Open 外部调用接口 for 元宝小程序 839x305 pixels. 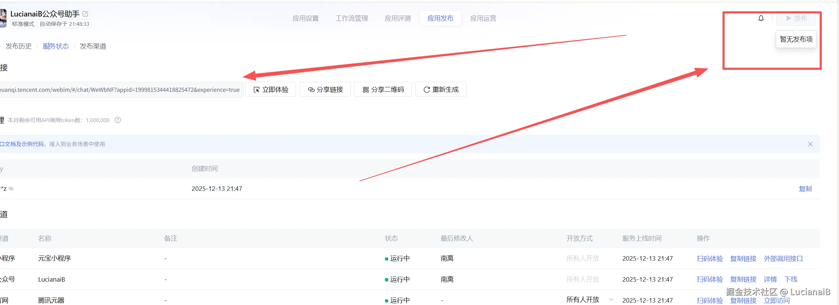783,259
